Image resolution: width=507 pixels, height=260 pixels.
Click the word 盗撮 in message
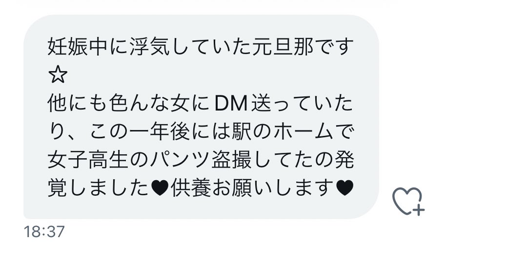point(231,160)
